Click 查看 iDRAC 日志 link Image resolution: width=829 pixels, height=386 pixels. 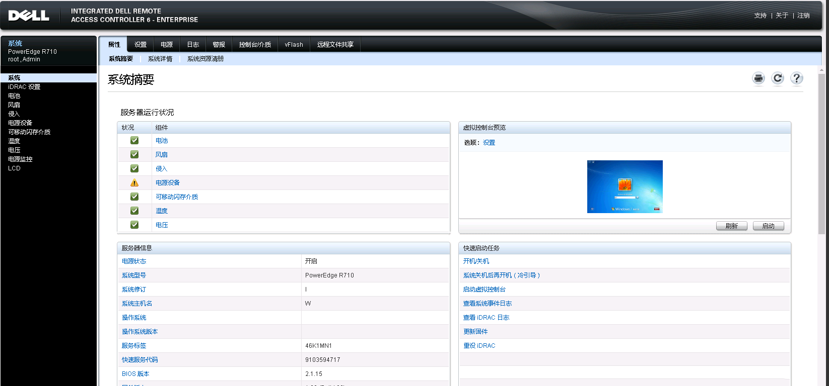487,318
